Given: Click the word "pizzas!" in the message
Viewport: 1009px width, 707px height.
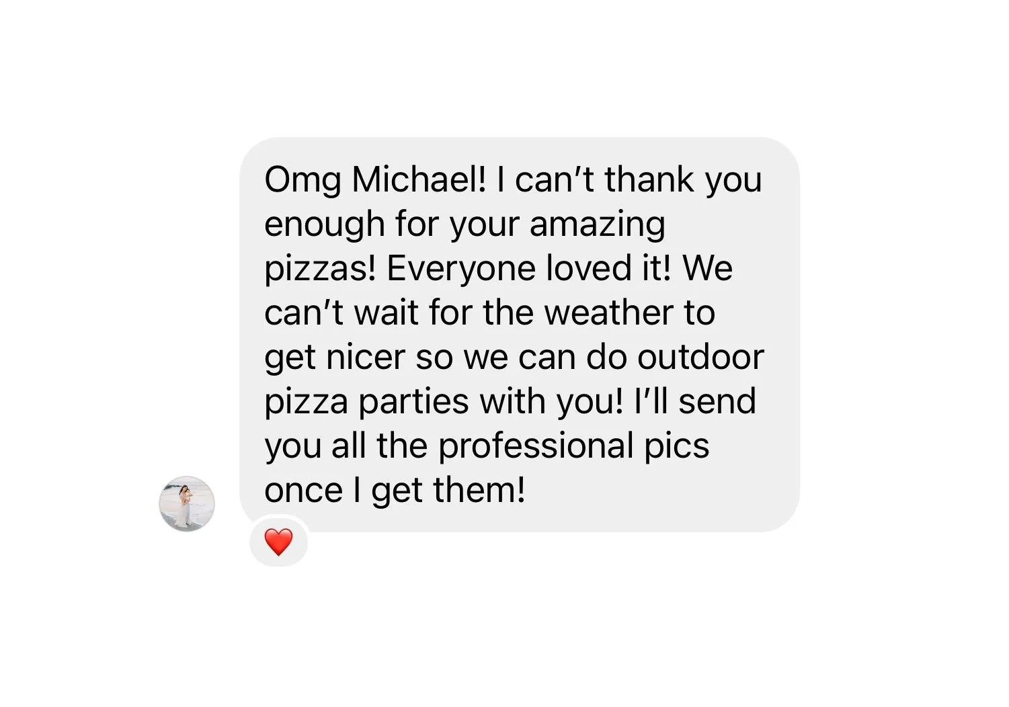Looking at the screenshot, I should pos(320,269).
